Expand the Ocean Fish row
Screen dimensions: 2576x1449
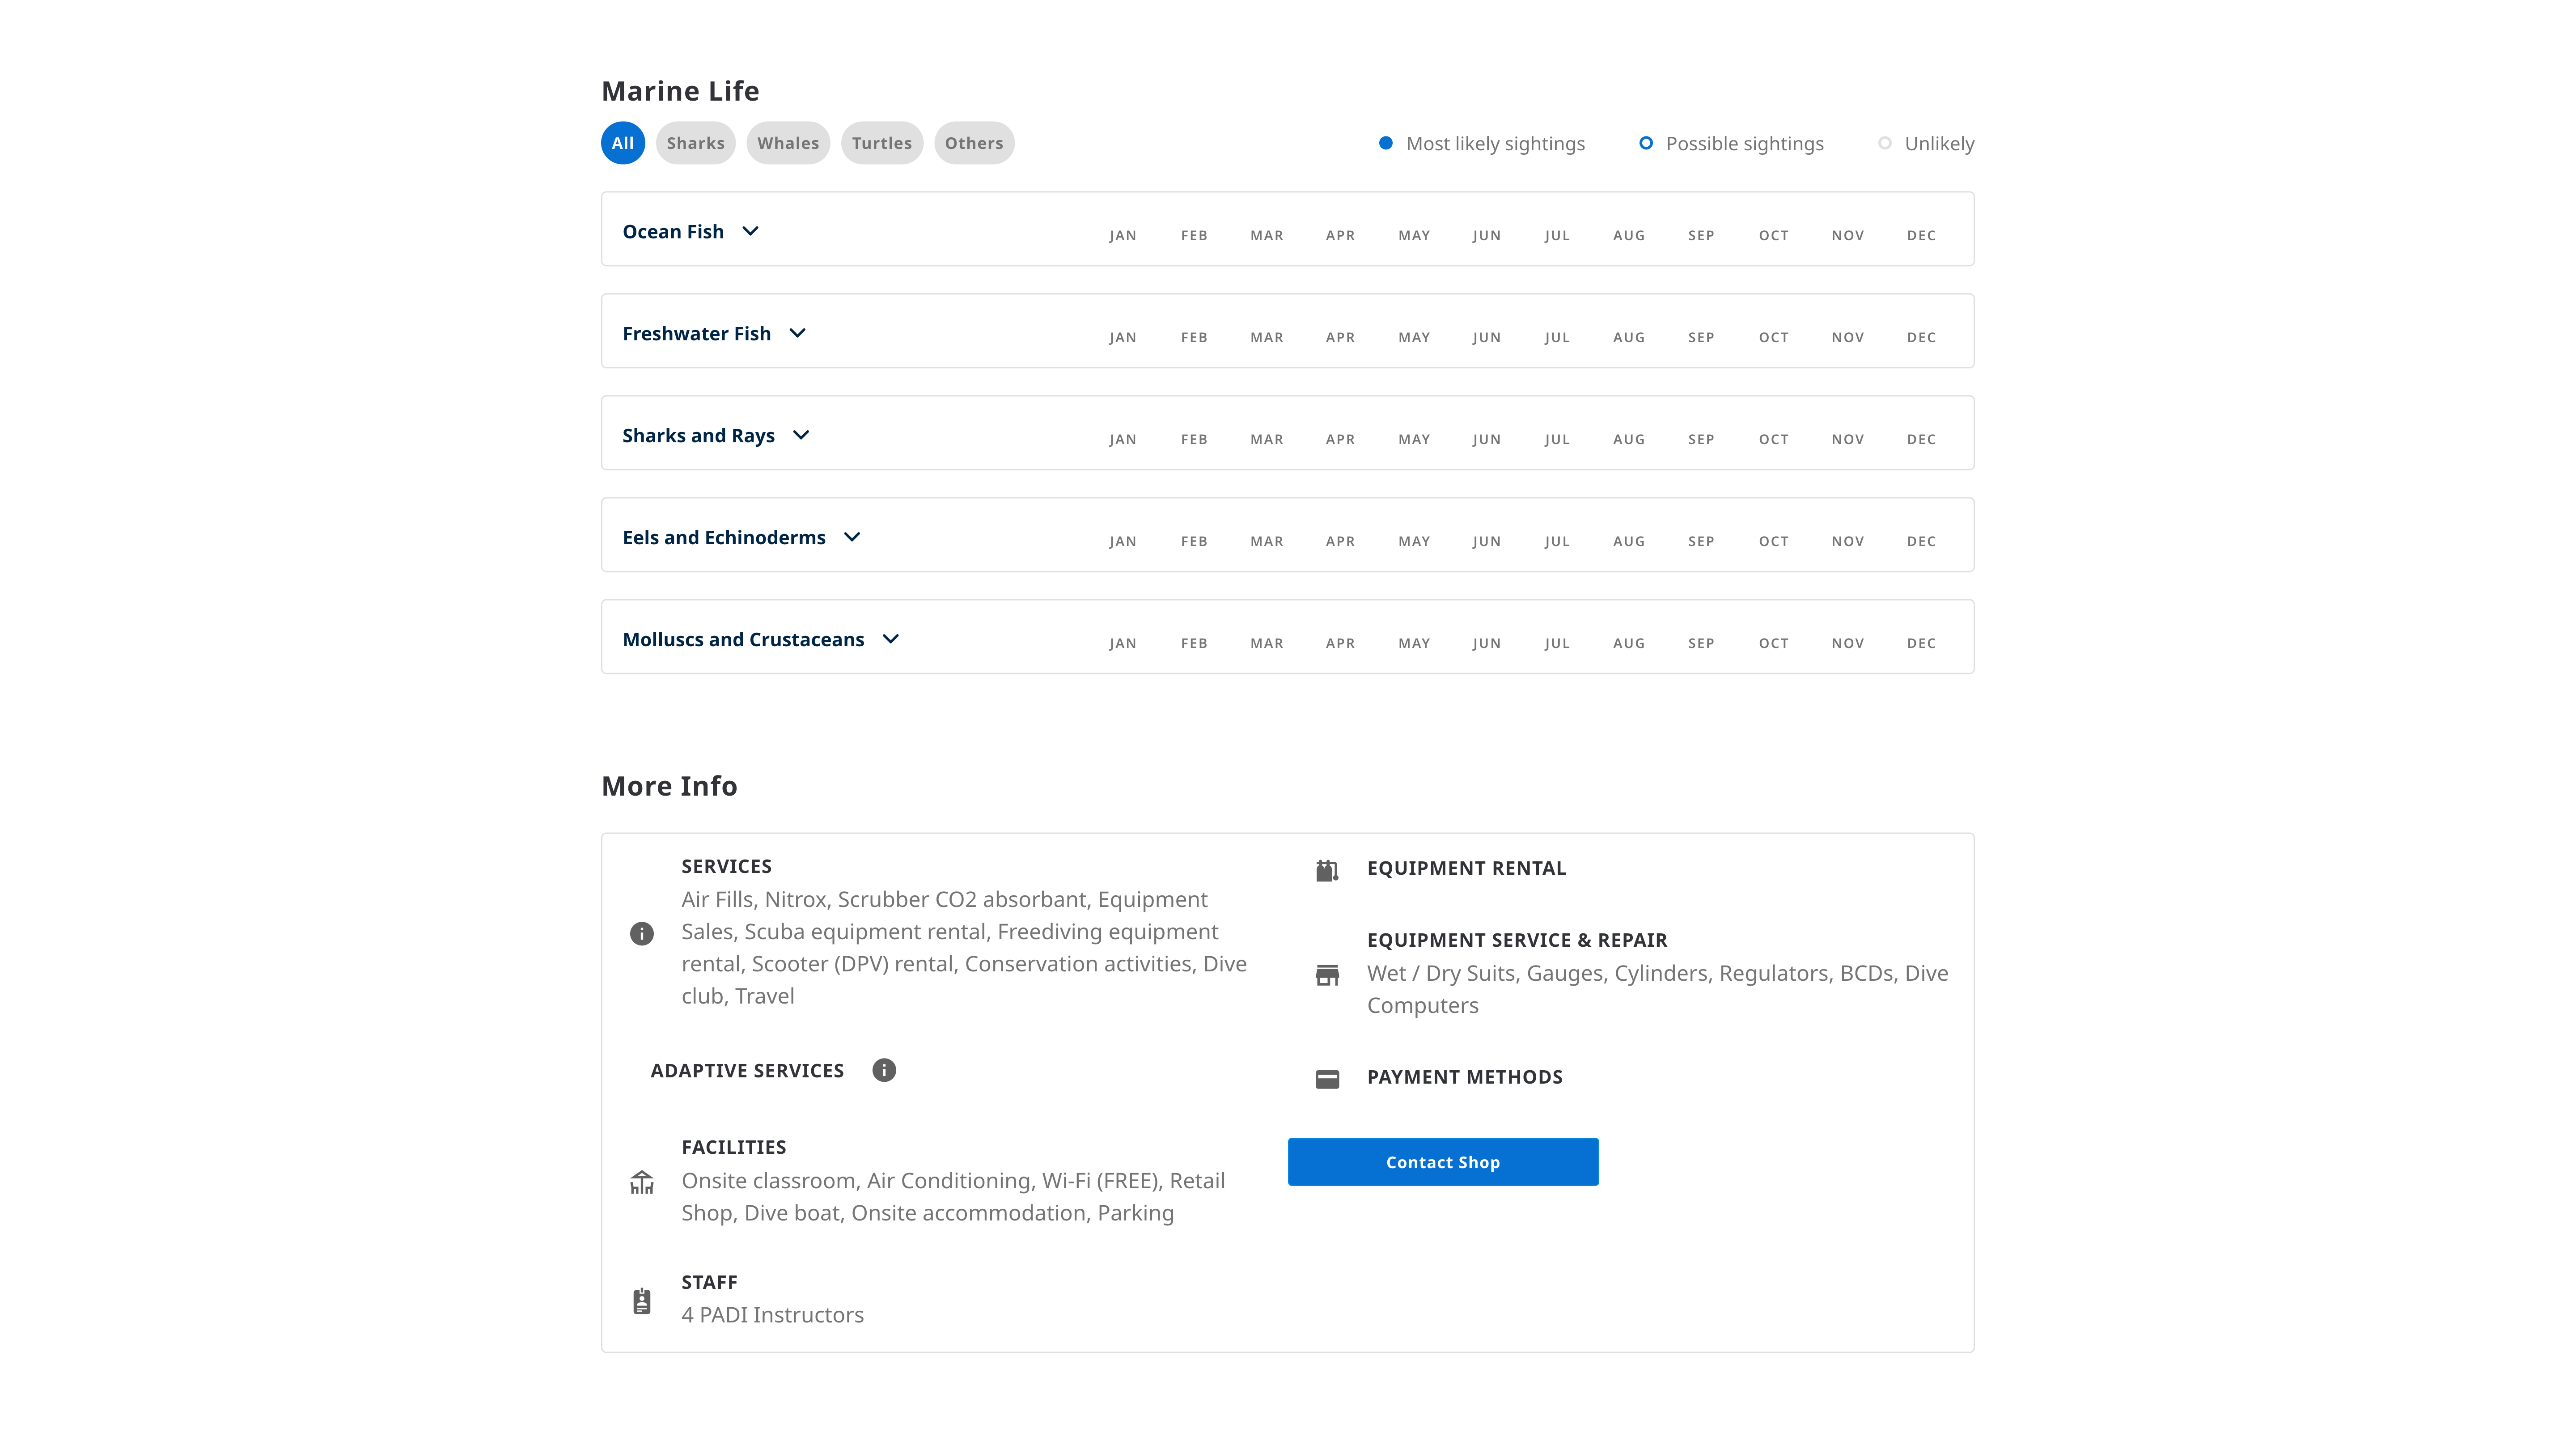coord(750,231)
